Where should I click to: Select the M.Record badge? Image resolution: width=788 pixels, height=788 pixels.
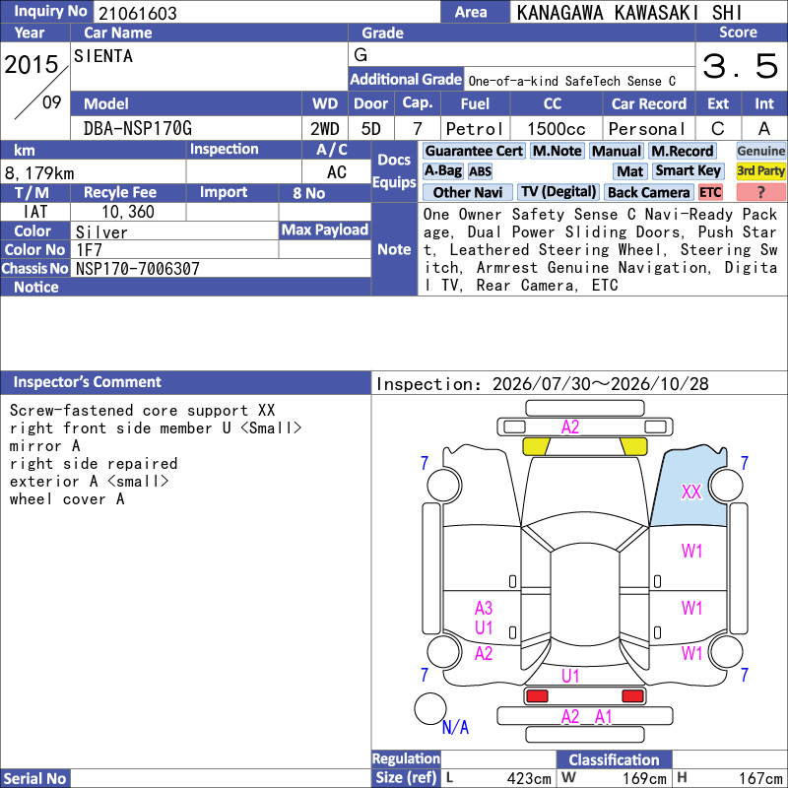tap(682, 151)
